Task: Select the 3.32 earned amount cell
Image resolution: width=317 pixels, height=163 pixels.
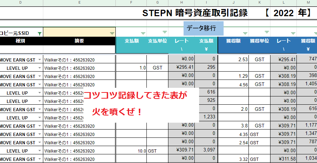Action: pyautogui.click(x=233, y=159)
